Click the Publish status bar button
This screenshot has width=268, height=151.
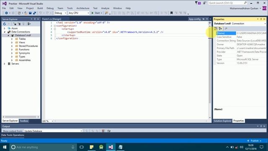pos(255,141)
